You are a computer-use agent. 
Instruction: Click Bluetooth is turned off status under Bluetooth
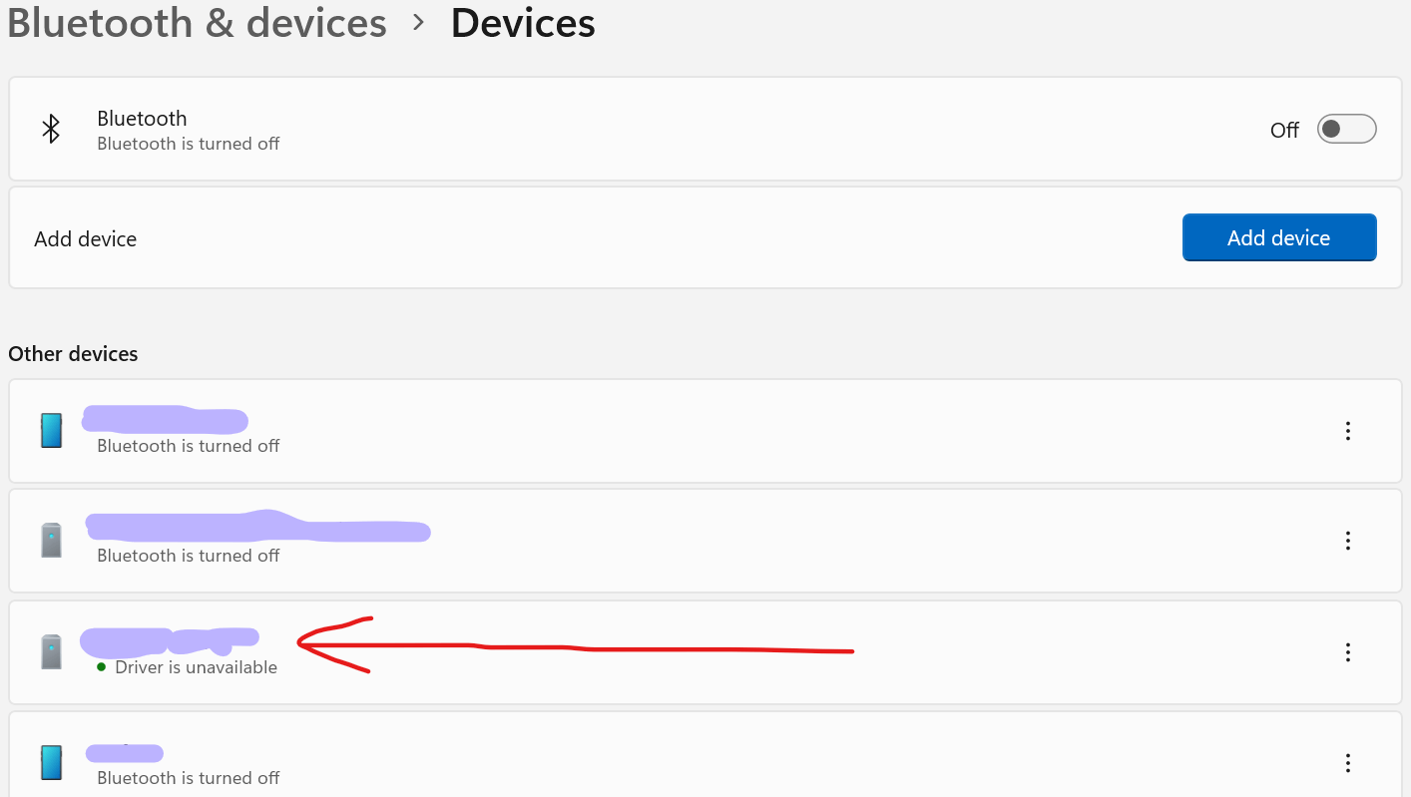point(188,143)
